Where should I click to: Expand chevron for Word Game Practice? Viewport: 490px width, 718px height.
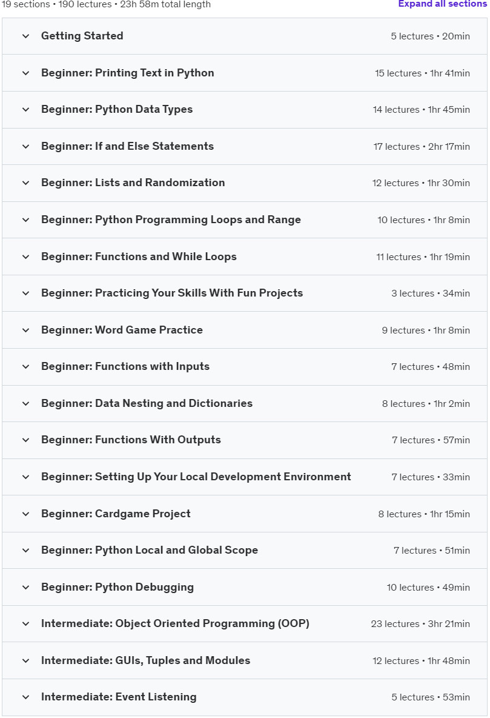pos(26,330)
